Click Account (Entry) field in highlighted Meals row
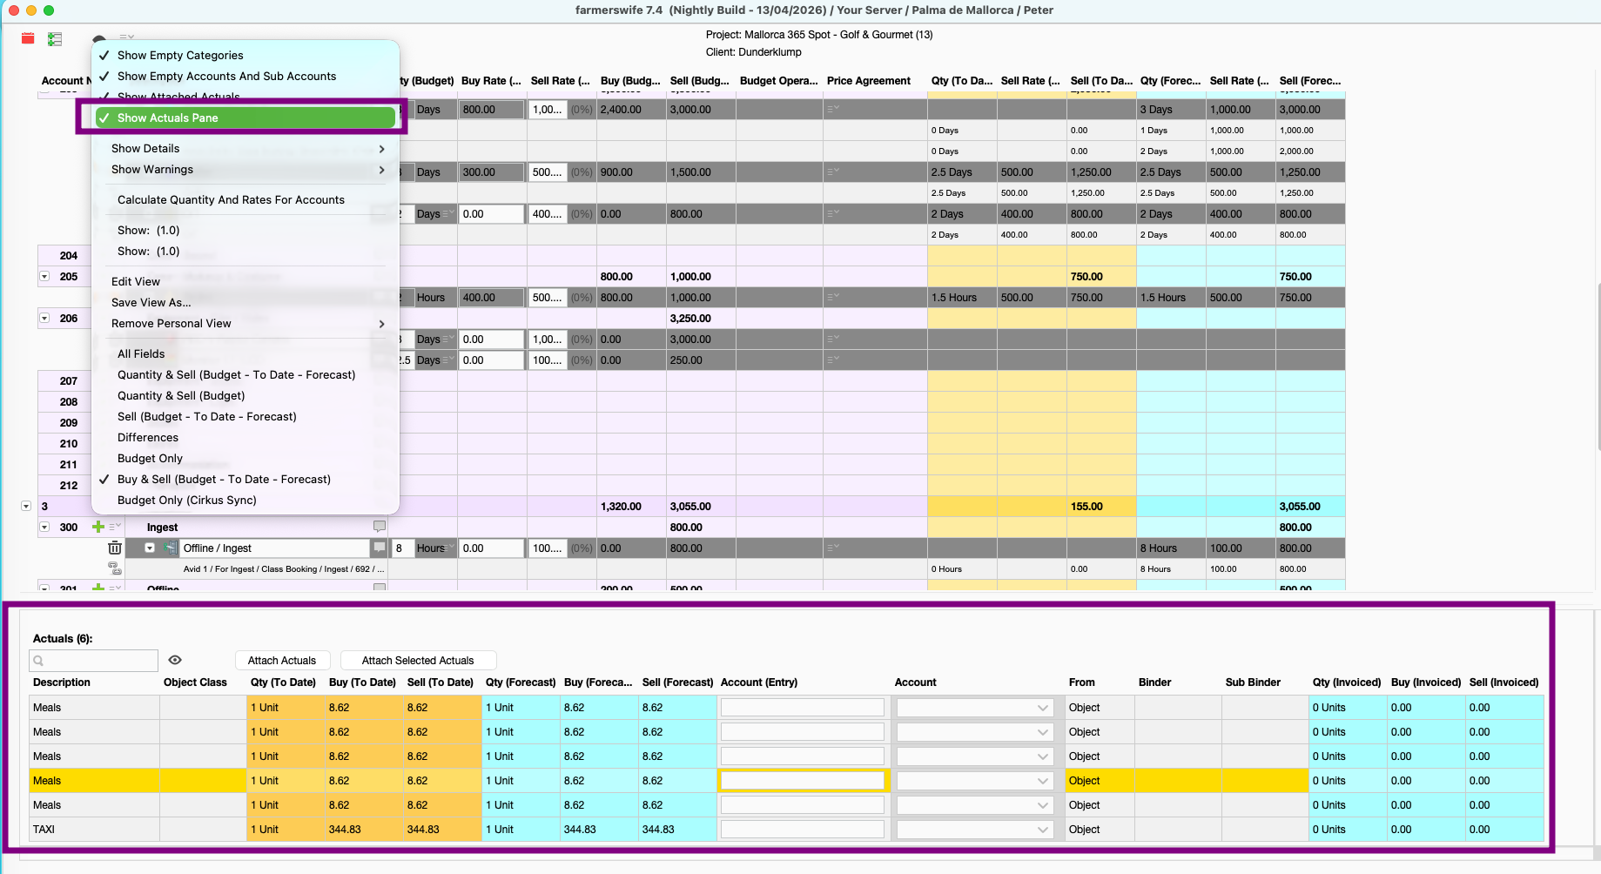Screen dimensions: 1601x874 point(802,781)
